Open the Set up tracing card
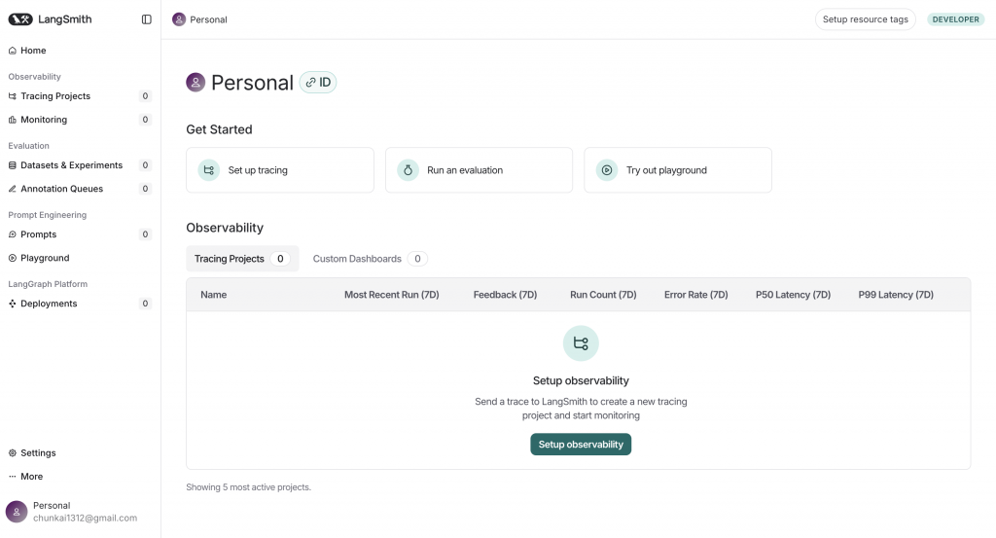 pos(280,170)
